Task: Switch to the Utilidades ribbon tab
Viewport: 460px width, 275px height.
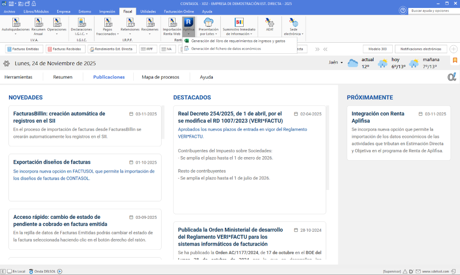Action: coord(148,11)
